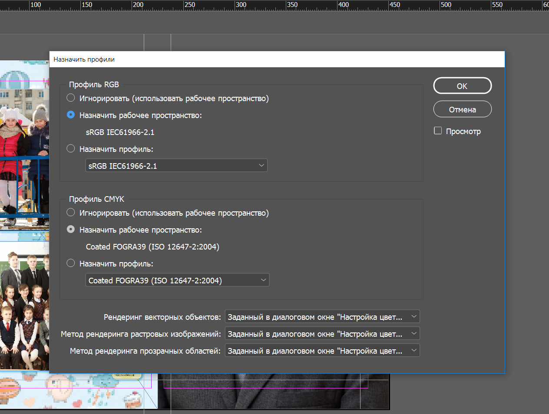Select RGB Игнорировать (использовать рабочее пространство) radio
The height and width of the screenshot is (414, 549).
tap(71, 98)
